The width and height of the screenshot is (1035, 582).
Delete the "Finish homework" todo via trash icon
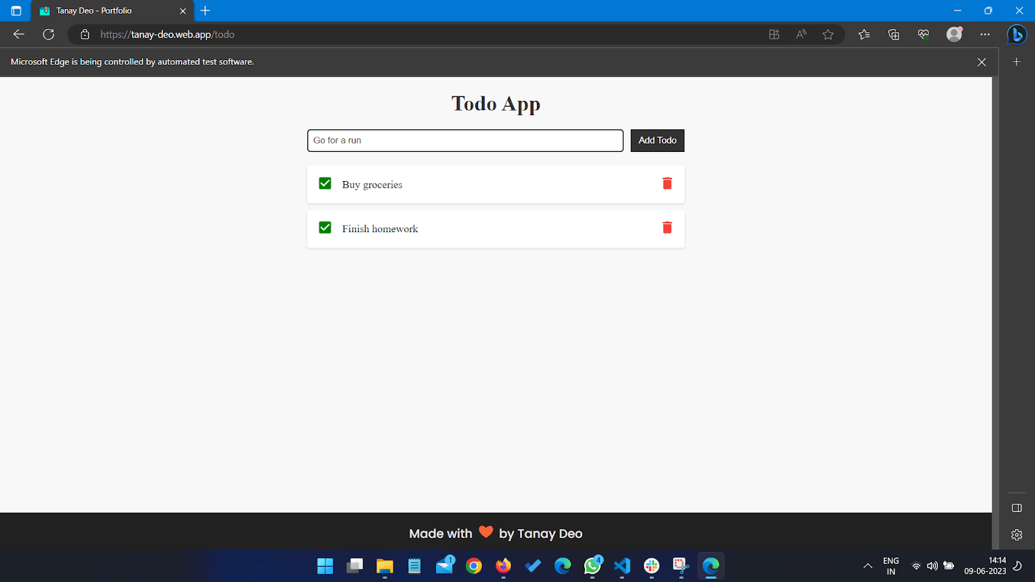(x=666, y=228)
